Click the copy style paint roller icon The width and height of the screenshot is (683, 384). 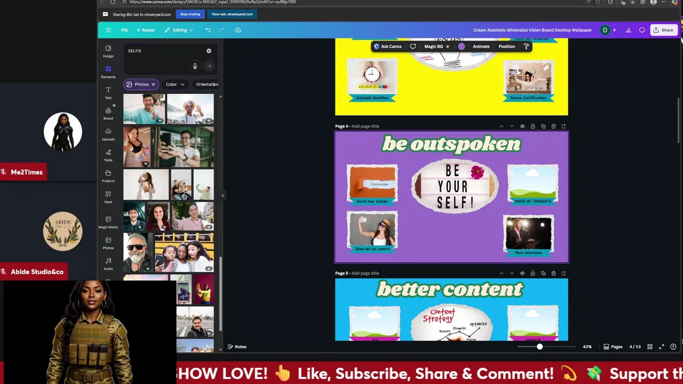[526, 46]
